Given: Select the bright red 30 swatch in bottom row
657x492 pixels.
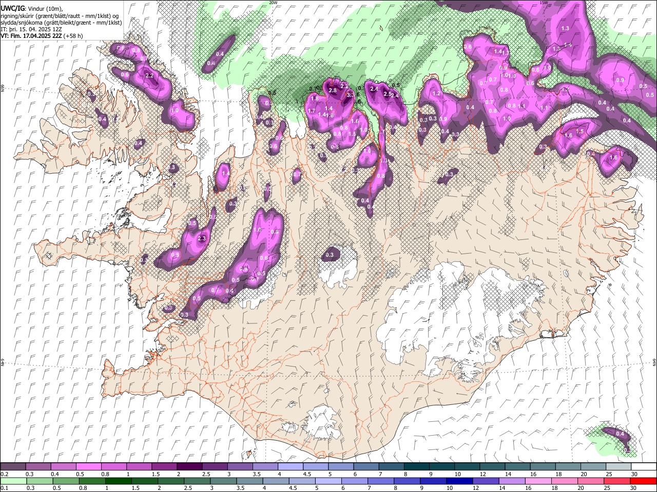Looking at the screenshot, I should coord(644,481).
